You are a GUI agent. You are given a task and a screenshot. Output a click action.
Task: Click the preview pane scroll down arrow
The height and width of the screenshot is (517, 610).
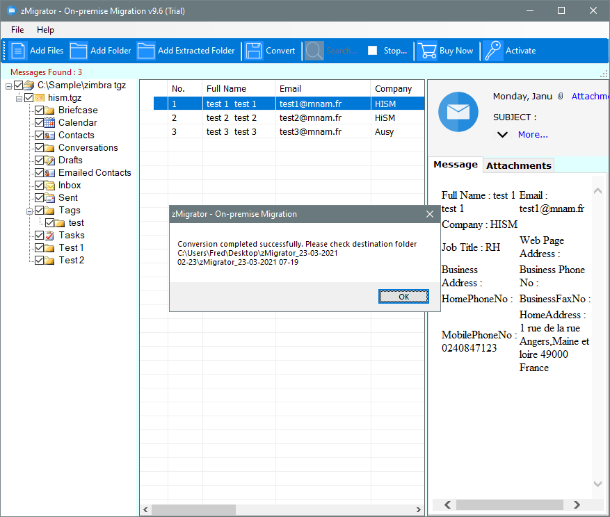point(597,484)
